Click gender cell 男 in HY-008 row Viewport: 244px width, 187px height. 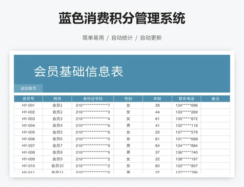[128, 152]
